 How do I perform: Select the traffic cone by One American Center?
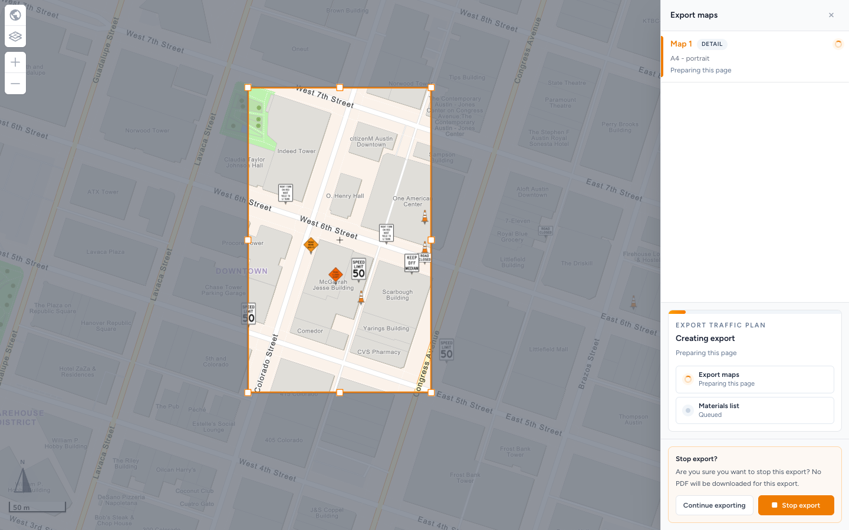[424, 217]
